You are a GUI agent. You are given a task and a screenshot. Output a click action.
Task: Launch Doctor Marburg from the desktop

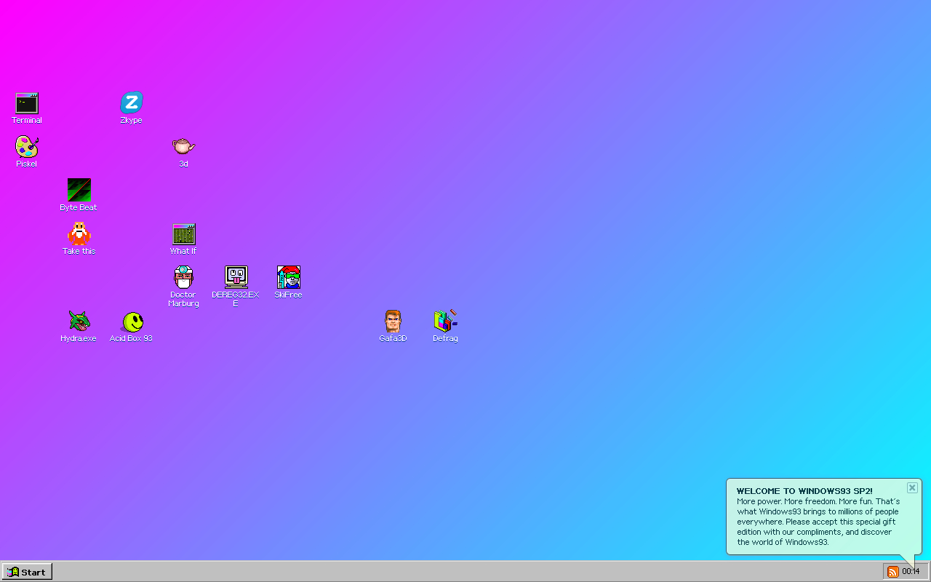(183, 278)
